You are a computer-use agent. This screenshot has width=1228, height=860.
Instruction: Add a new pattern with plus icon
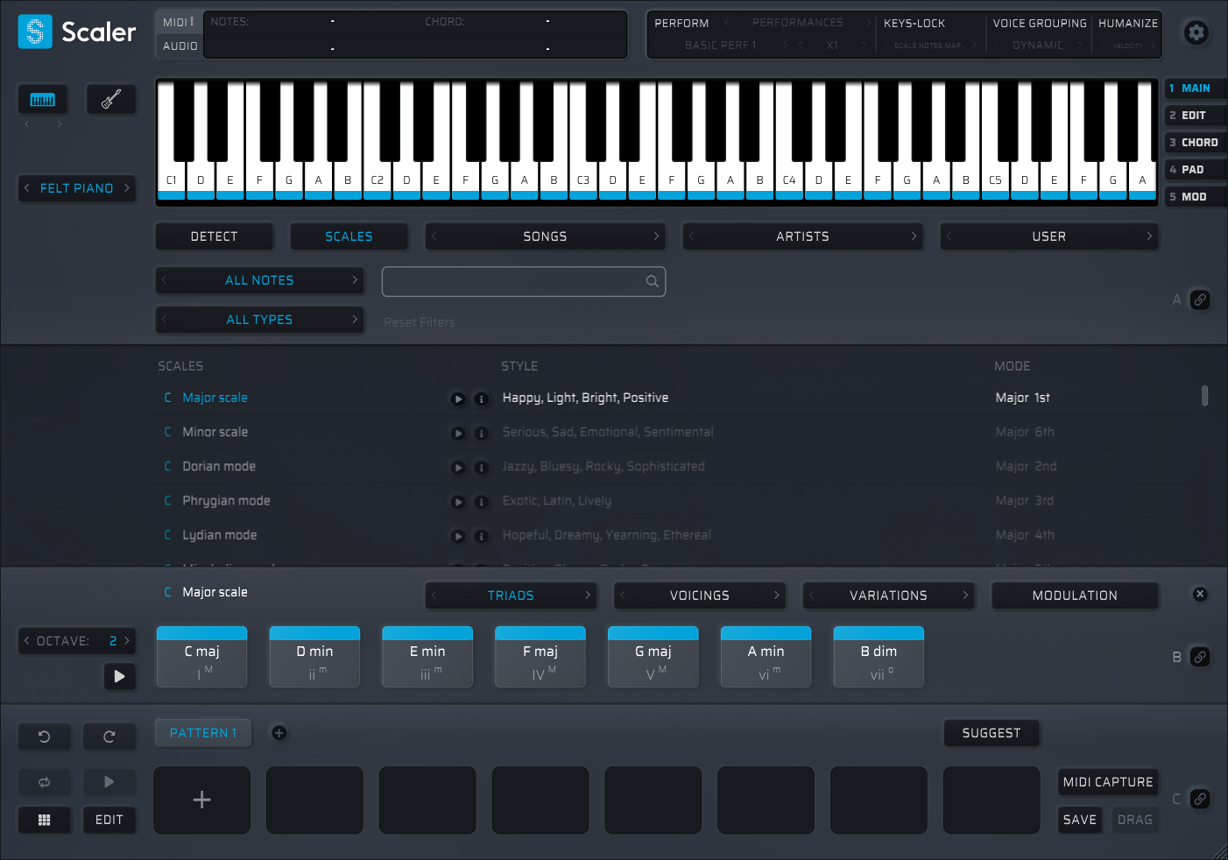279,733
